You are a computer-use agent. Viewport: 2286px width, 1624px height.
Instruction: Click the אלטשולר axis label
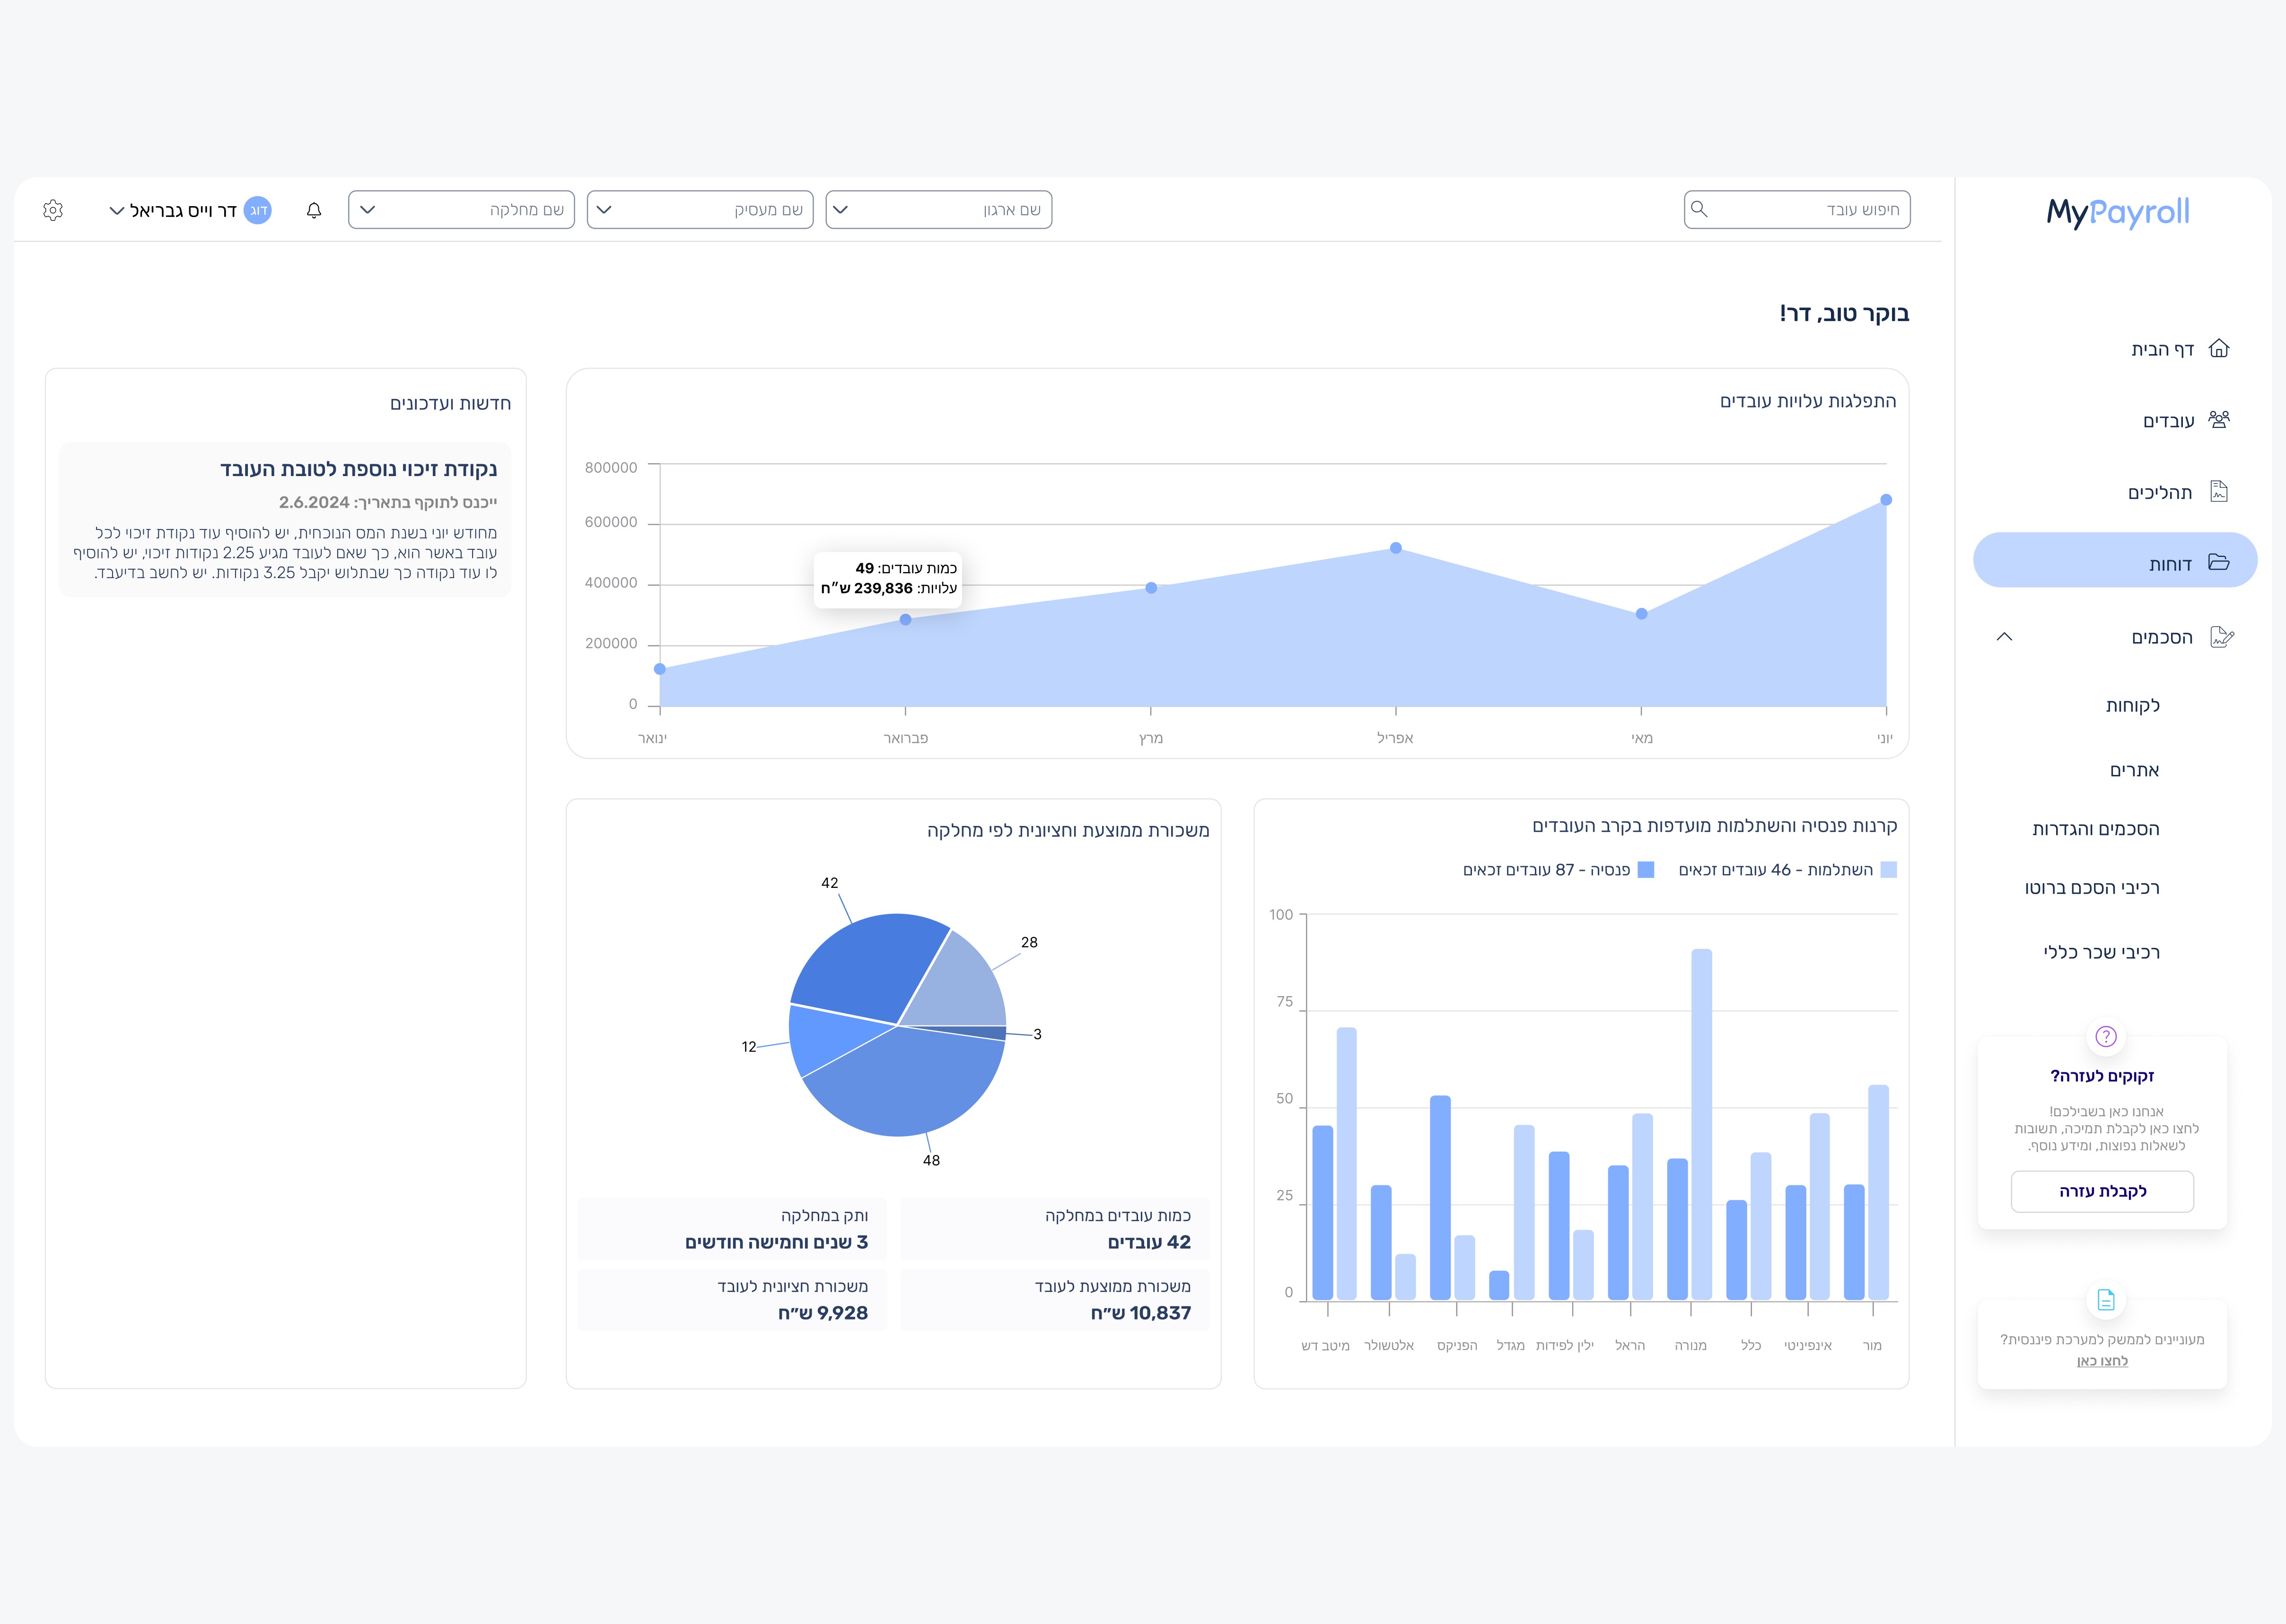click(x=1390, y=1346)
